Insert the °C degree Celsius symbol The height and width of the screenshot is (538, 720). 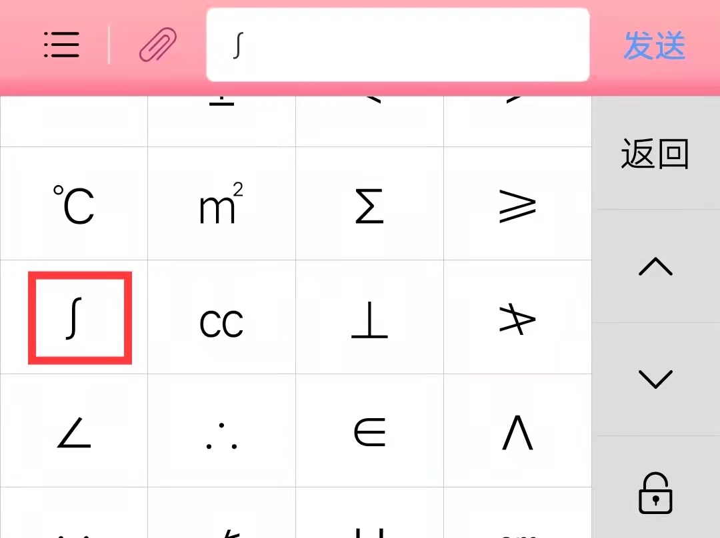(74, 204)
